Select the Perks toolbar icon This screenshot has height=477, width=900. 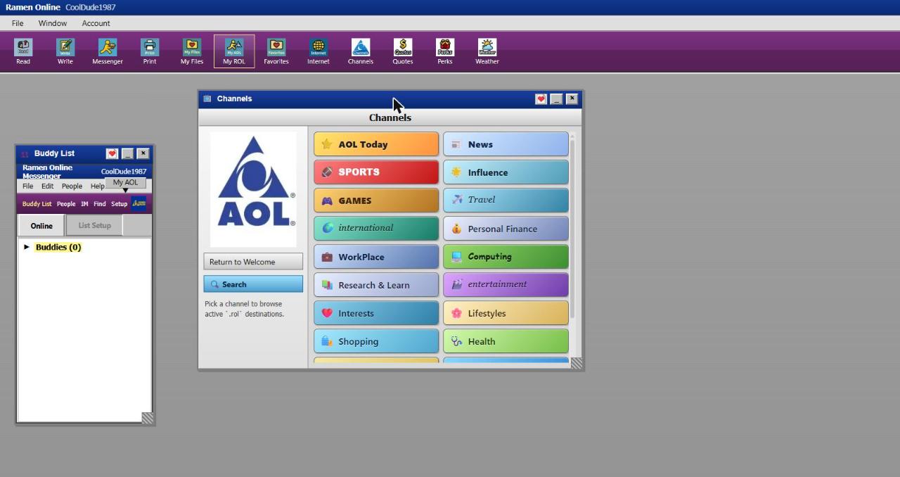click(x=445, y=51)
